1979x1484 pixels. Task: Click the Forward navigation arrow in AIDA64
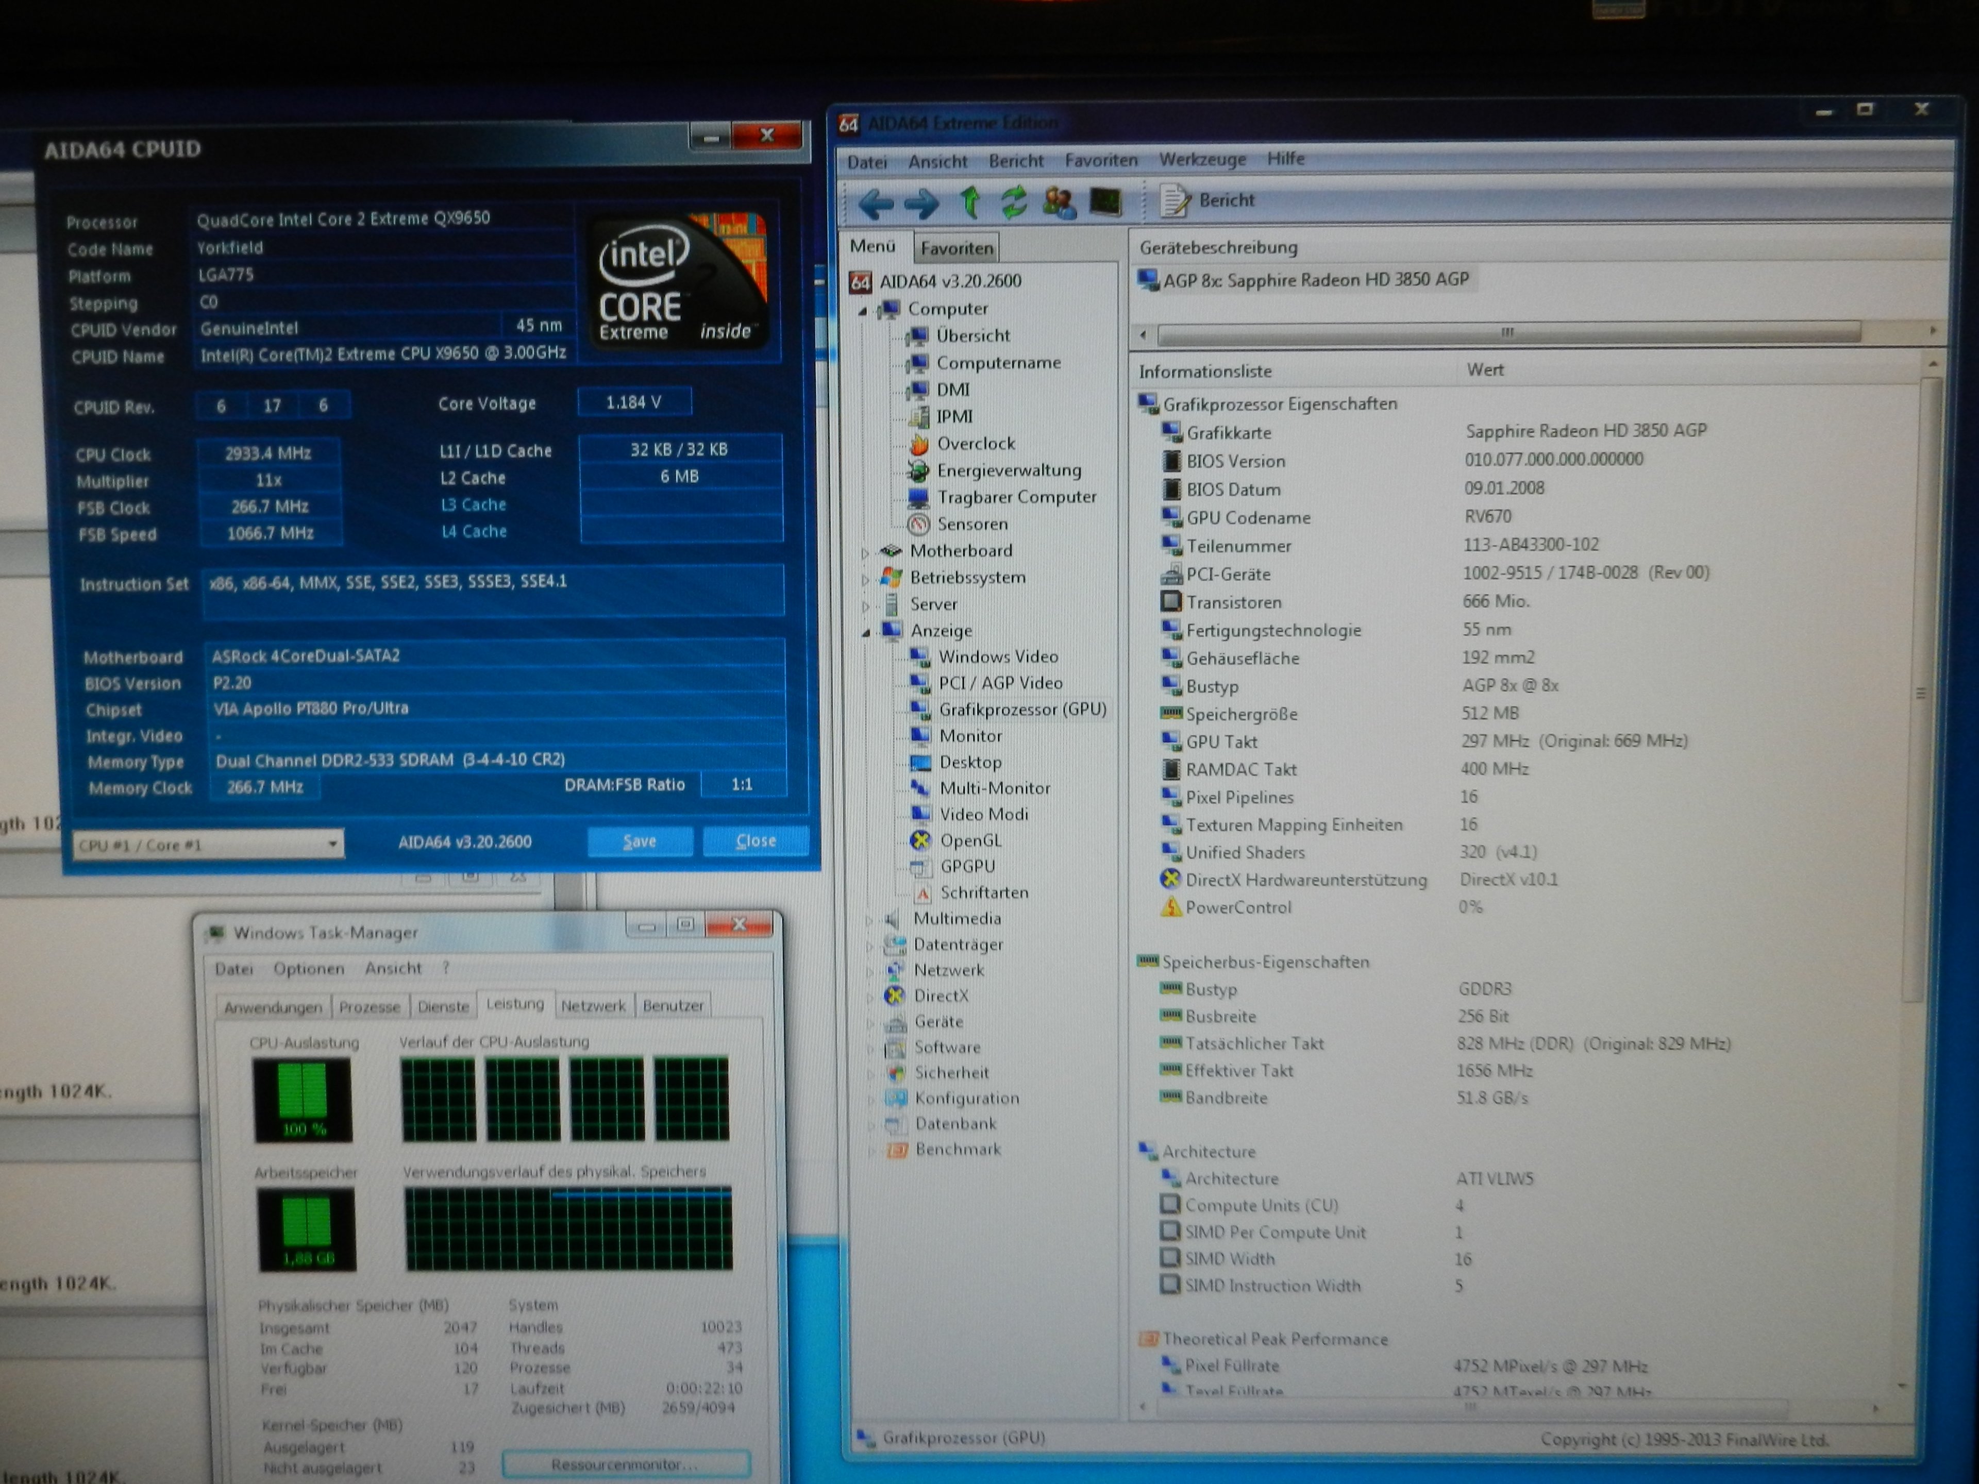(924, 204)
